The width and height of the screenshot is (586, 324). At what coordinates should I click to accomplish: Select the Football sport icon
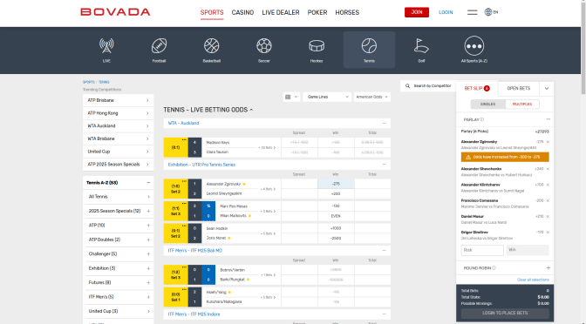[159, 50]
